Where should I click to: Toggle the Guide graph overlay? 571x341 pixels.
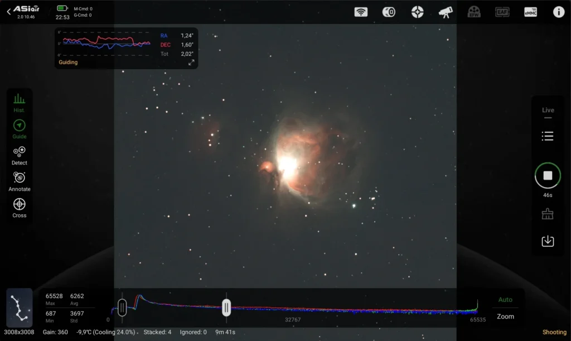click(x=20, y=128)
